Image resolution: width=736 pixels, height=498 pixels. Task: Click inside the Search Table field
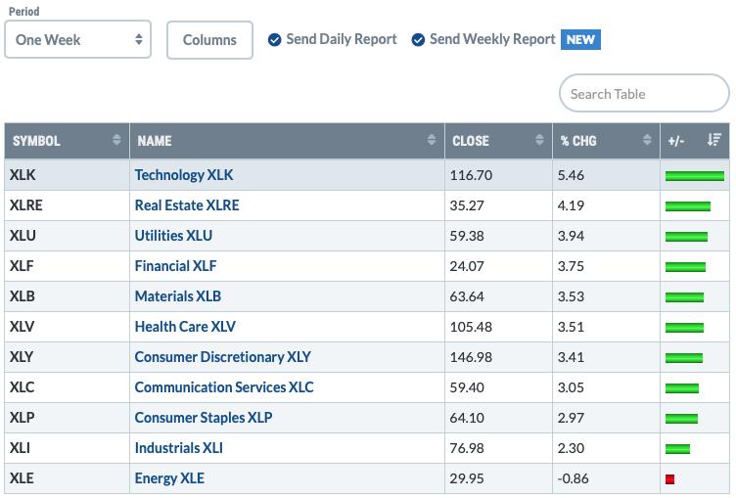coord(644,93)
